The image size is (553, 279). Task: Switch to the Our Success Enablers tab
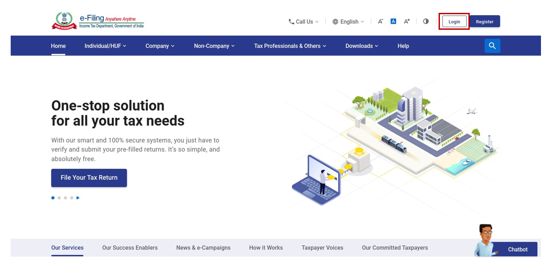[x=130, y=248]
